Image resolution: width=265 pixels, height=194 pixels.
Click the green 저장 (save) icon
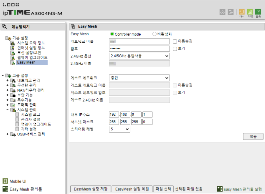pos(250,12)
